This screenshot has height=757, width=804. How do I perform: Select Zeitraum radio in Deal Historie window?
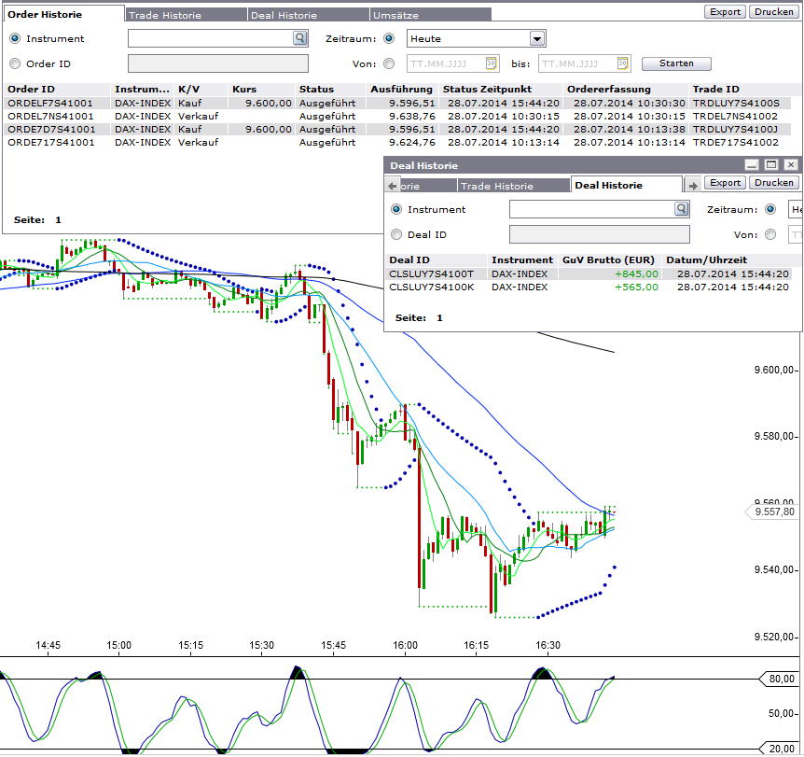(770, 209)
